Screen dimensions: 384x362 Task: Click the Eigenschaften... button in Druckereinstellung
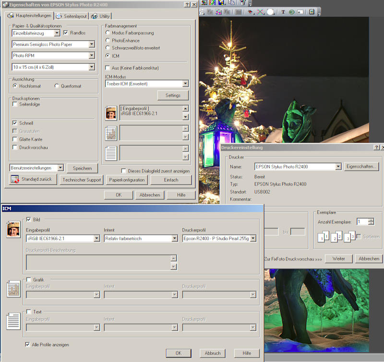point(361,167)
